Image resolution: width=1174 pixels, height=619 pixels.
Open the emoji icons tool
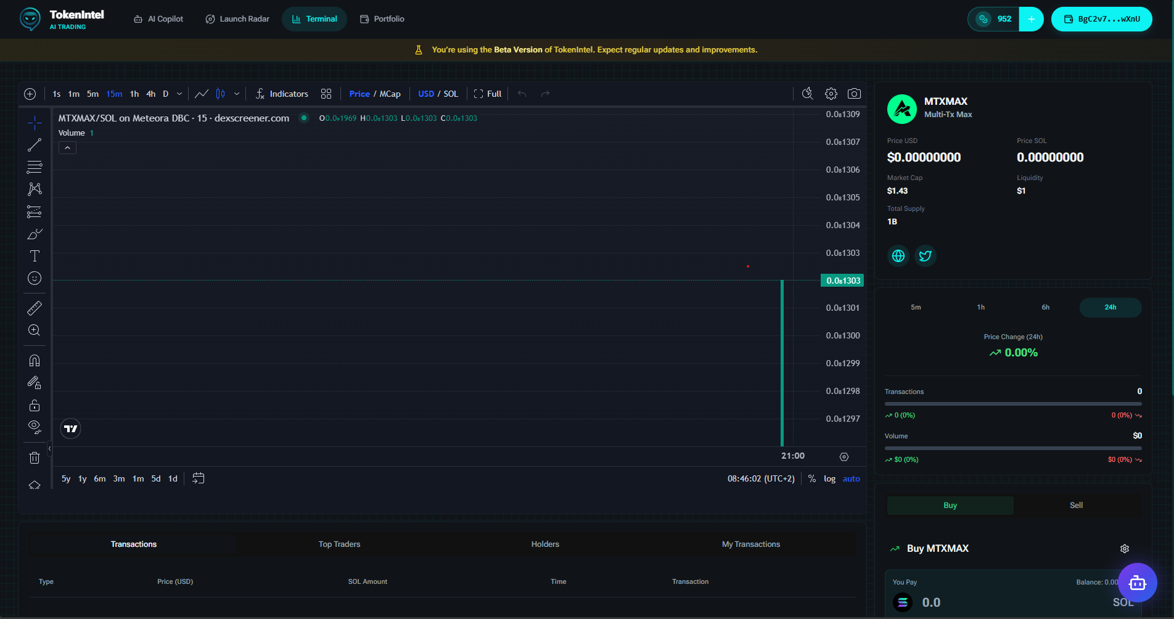(x=35, y=278)
